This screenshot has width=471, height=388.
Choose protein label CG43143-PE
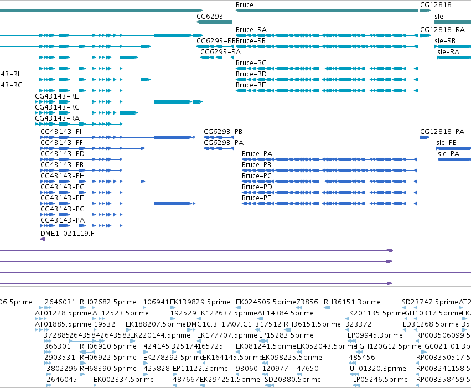(x=62, y=199)
